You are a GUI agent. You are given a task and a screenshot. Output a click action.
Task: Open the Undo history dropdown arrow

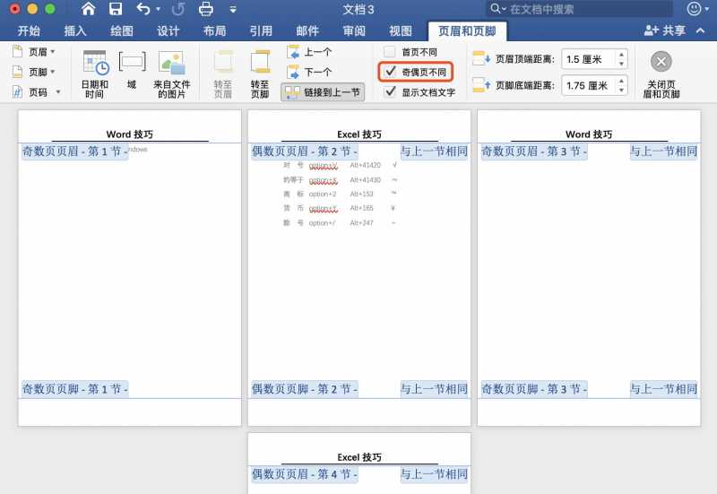pyautogui.click(x=159, y=9)
